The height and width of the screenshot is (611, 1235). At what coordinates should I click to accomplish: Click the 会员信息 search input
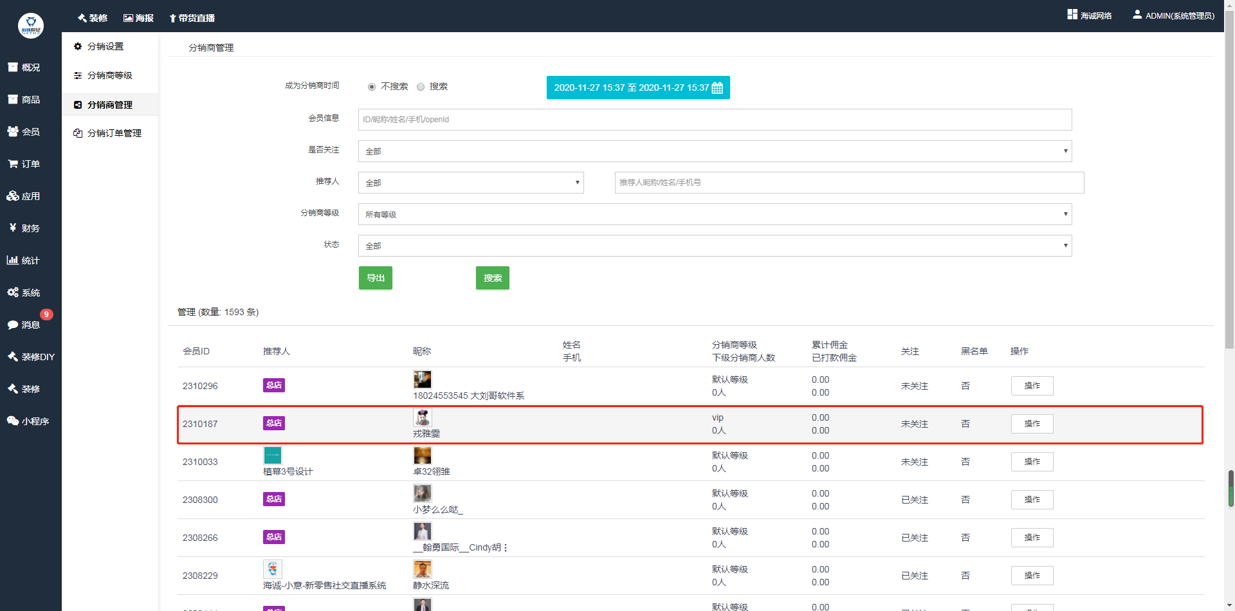[715, 120]
